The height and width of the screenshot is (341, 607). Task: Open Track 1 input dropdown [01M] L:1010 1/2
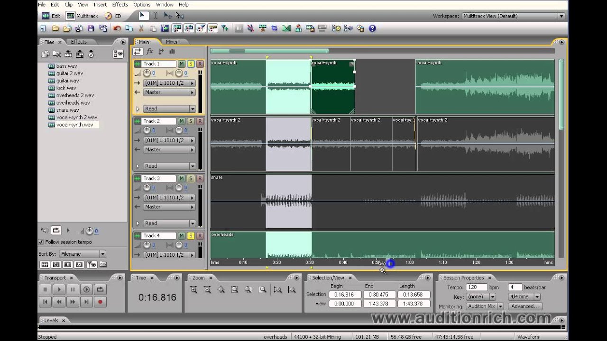tap(169, 83)
